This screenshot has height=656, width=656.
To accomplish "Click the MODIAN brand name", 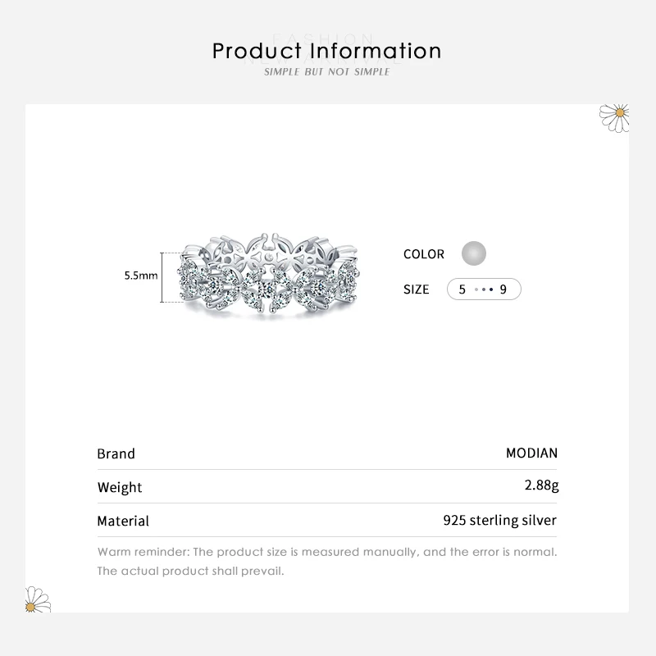I will point(531,453).
